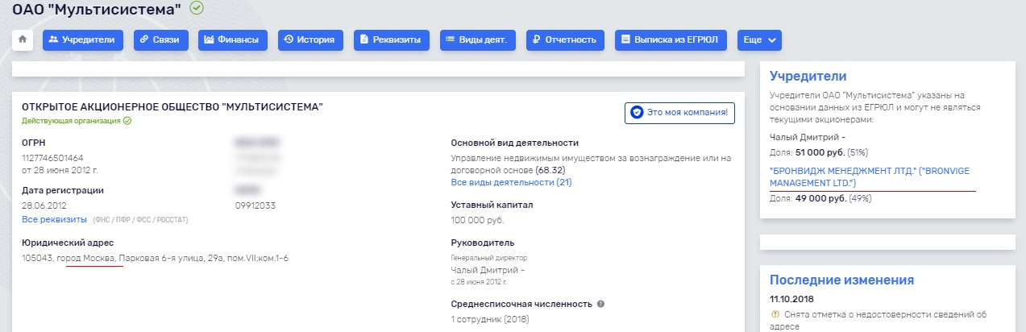Click the activity code (68.32) description
This screenshot has width=1026, height=332.
pyautogui.click(x=590, y=164)
